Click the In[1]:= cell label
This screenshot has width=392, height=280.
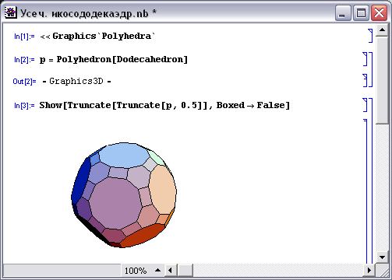tap(24, 37)
